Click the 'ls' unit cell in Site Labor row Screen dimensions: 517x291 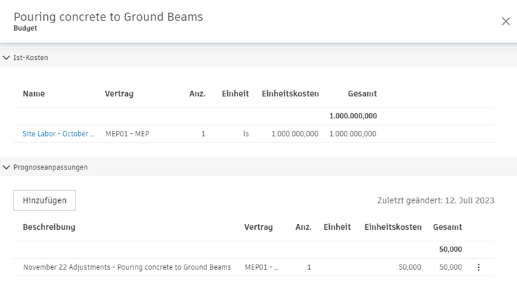click(x=246, y=134)
